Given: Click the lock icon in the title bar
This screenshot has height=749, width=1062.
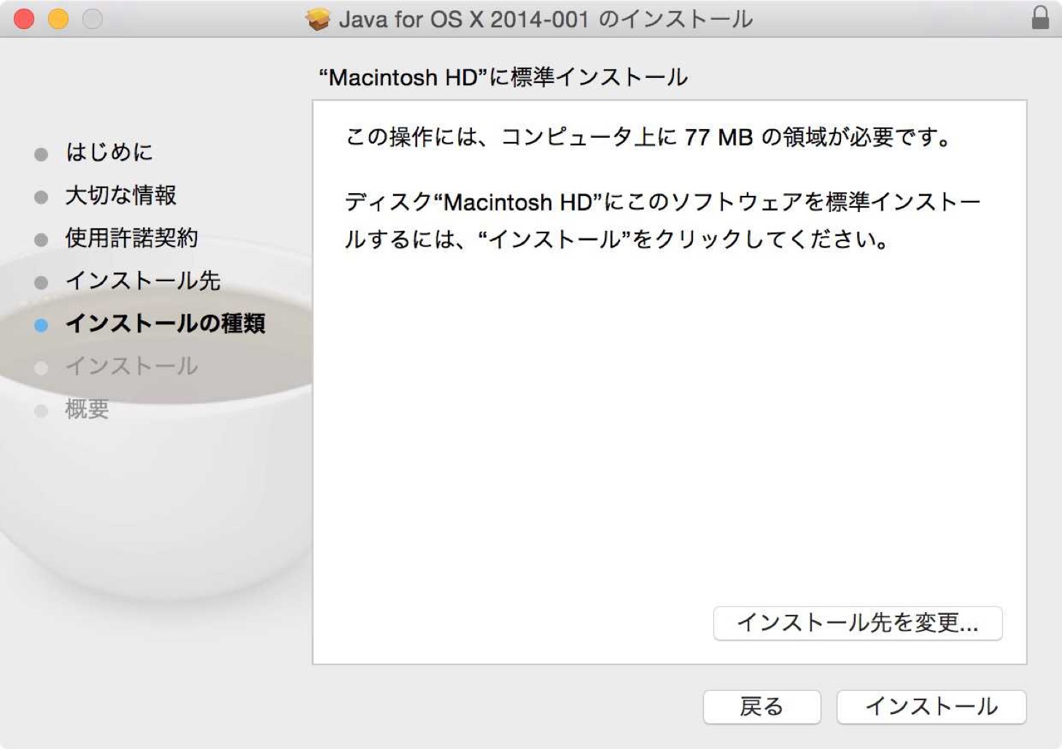Looking at the screenshot, I should click(1041, 18).
